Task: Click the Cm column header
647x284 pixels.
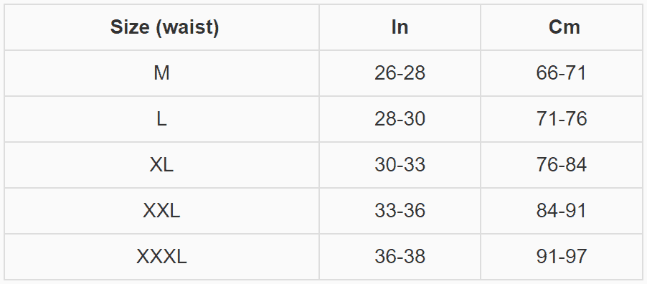Action: (564, 27)
